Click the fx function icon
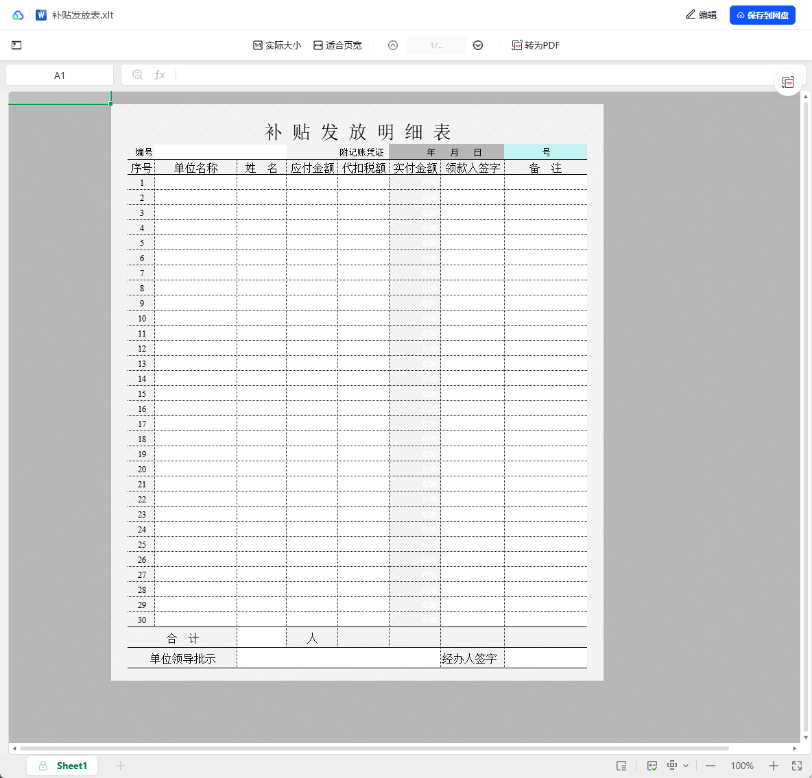 pyautogui.click(x=160, y=75)
